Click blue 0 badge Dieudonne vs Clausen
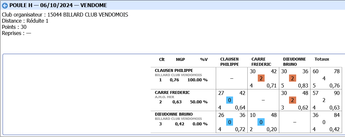 pyautogui.click(x=229, y=122)
